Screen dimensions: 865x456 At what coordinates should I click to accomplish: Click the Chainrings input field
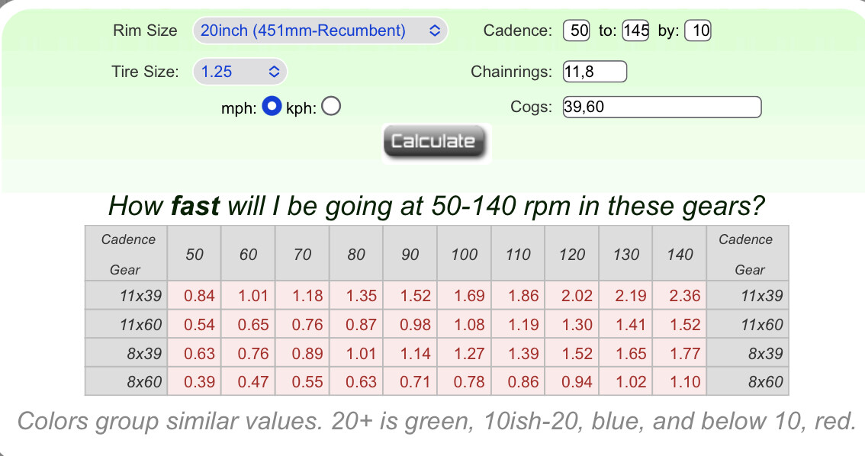click(595, 72)
